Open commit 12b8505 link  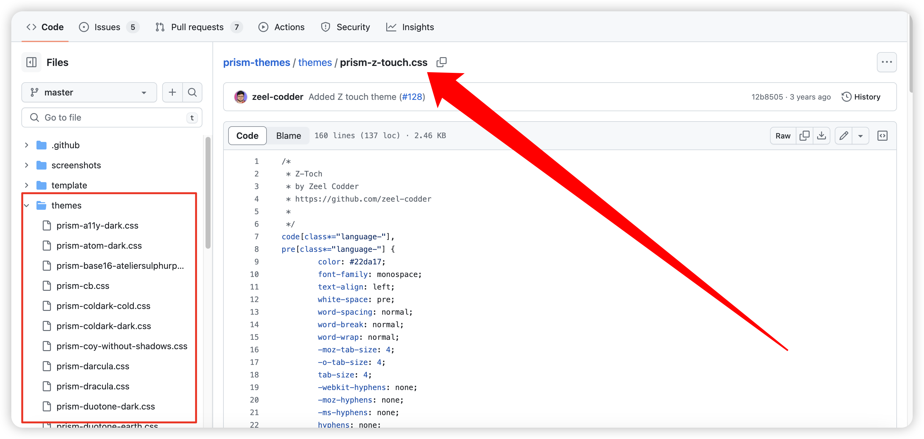[767, 97]
